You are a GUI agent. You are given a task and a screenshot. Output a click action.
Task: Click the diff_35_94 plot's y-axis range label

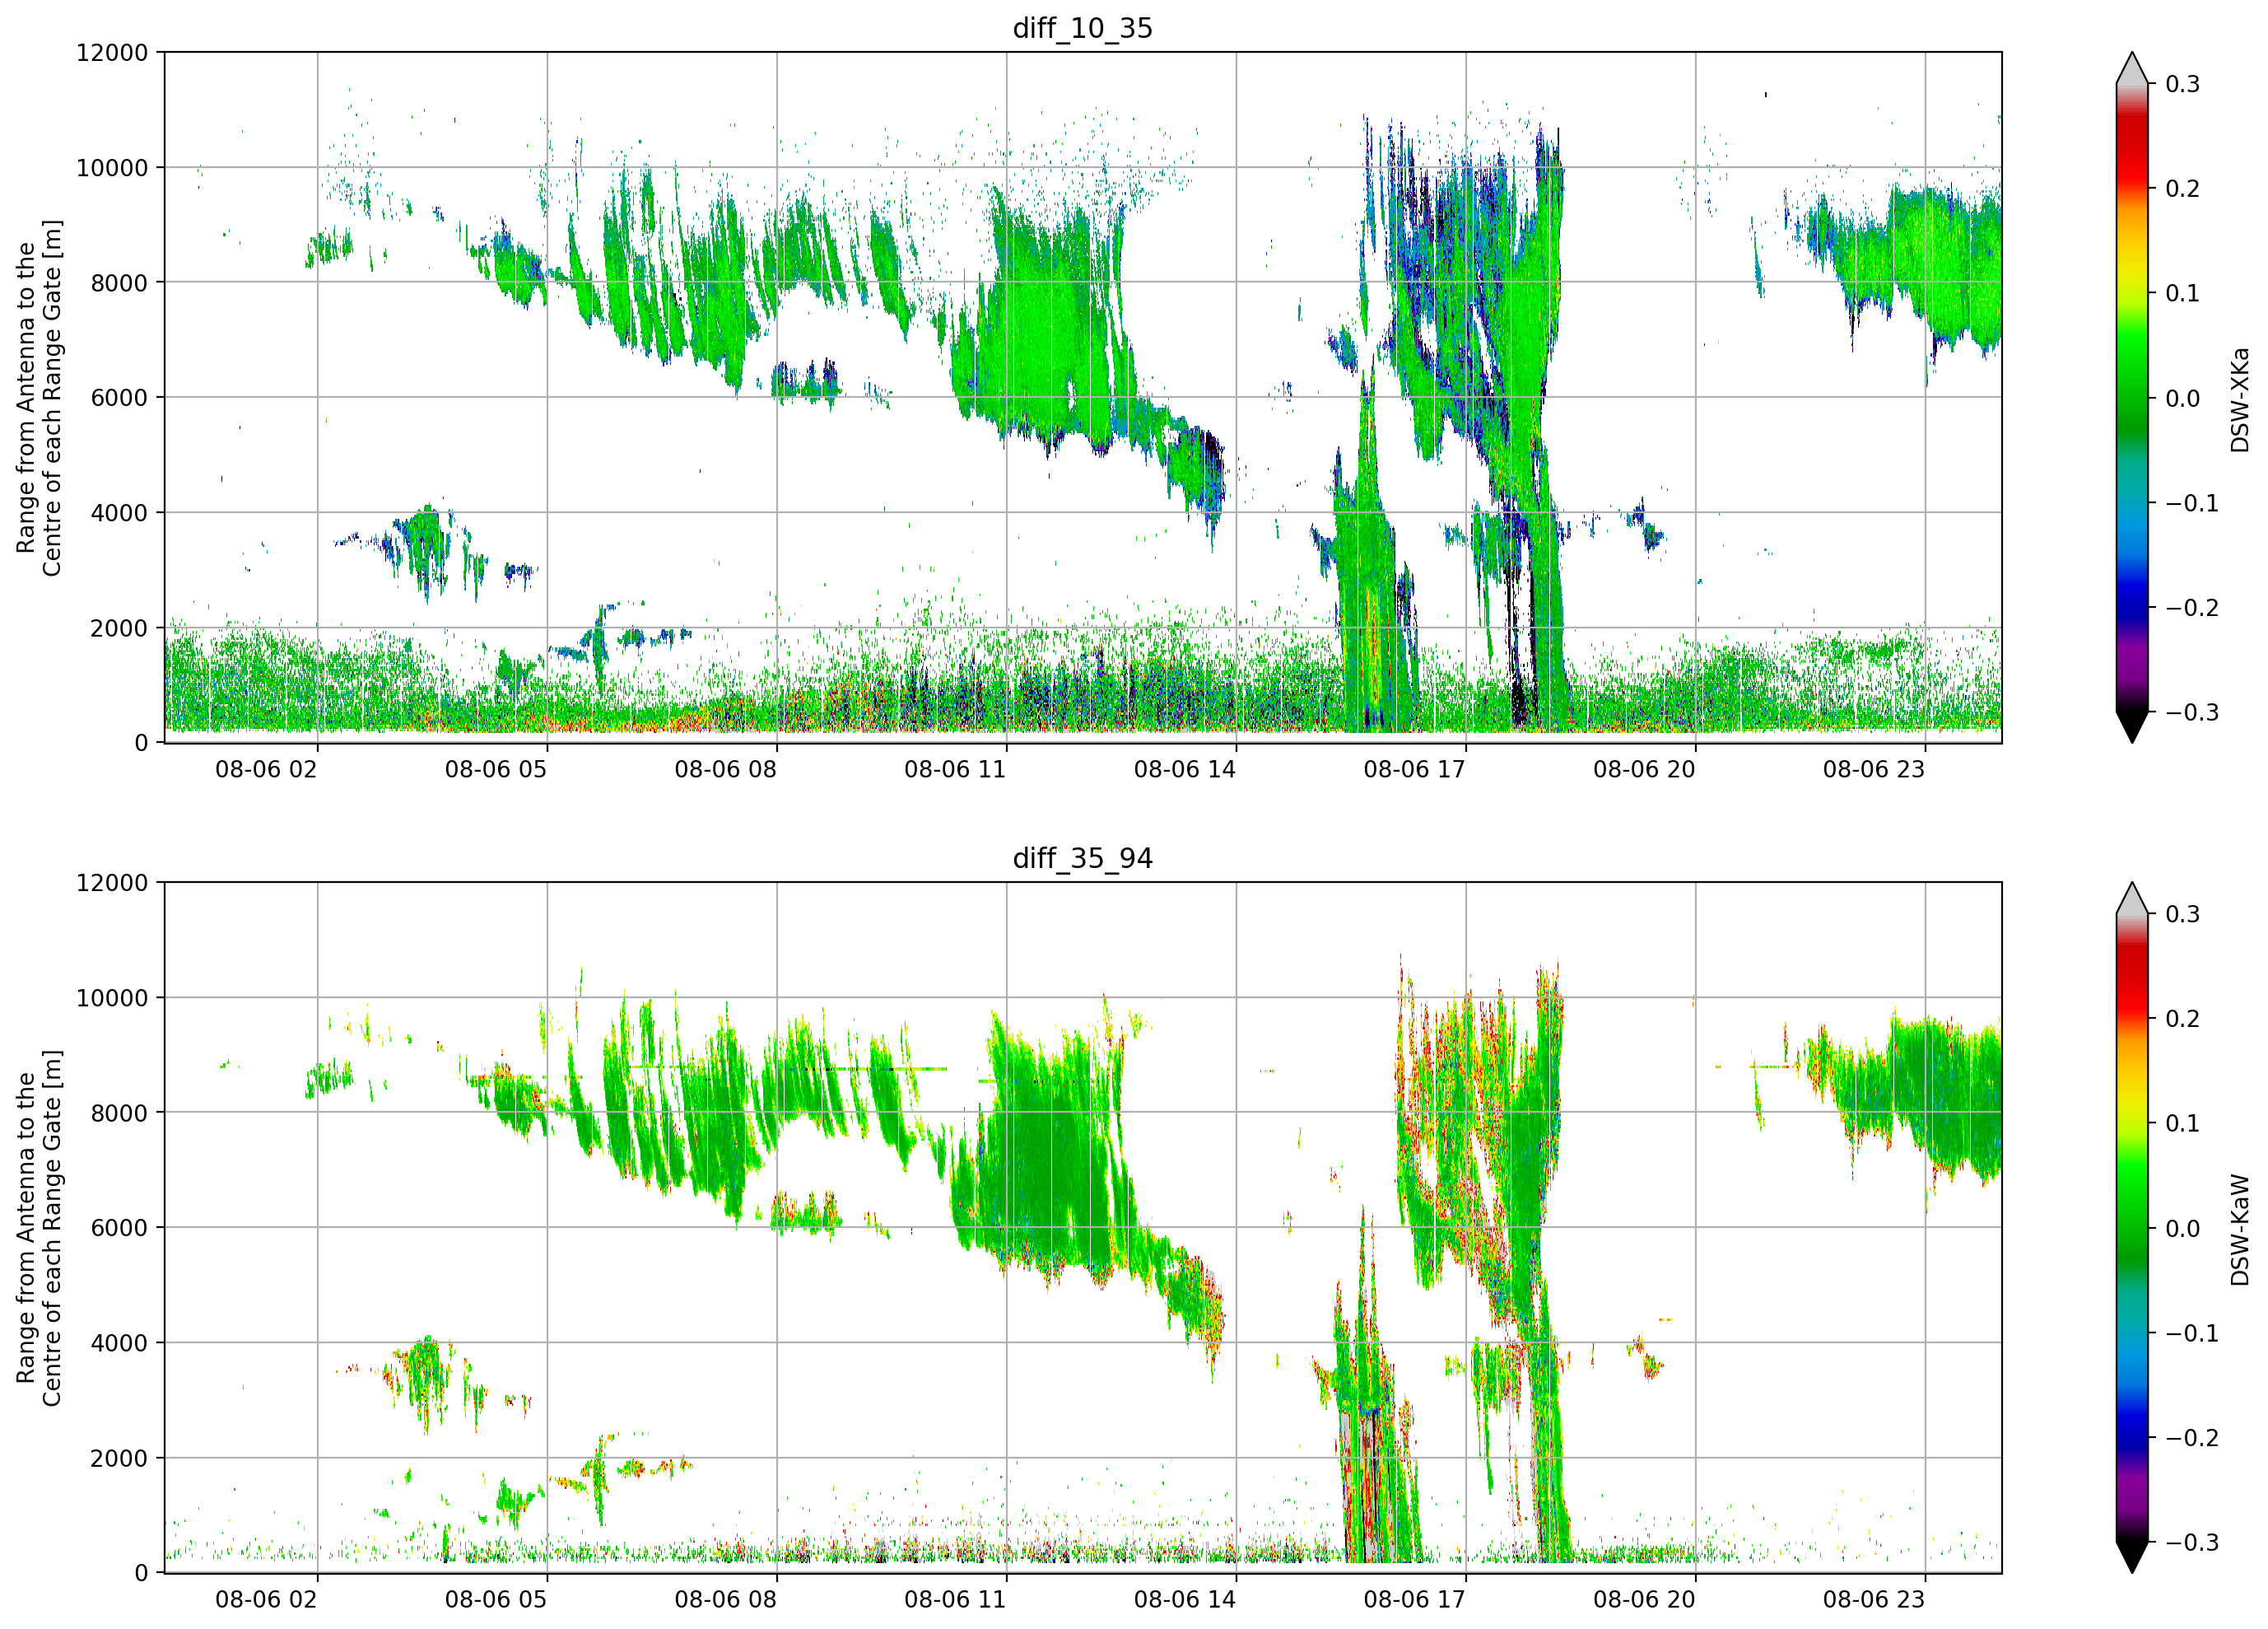39,1229
